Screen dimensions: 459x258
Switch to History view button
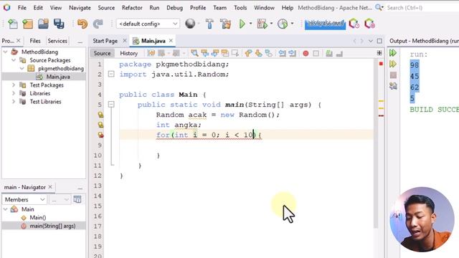pyautogui.click(x=129, y=53)
